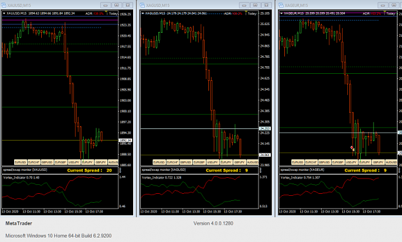The image size is (402, 242).
Task: Click EURJPY button in XAGEUR chart
Action: (365, 162)
